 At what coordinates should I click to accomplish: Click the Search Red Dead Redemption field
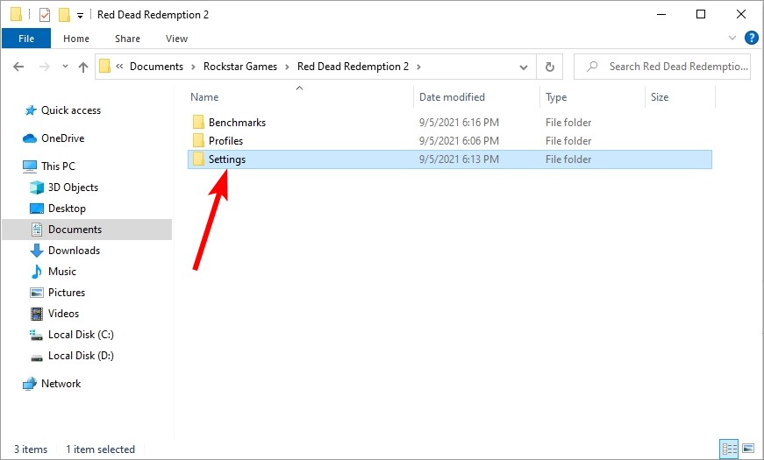point(662,67)
